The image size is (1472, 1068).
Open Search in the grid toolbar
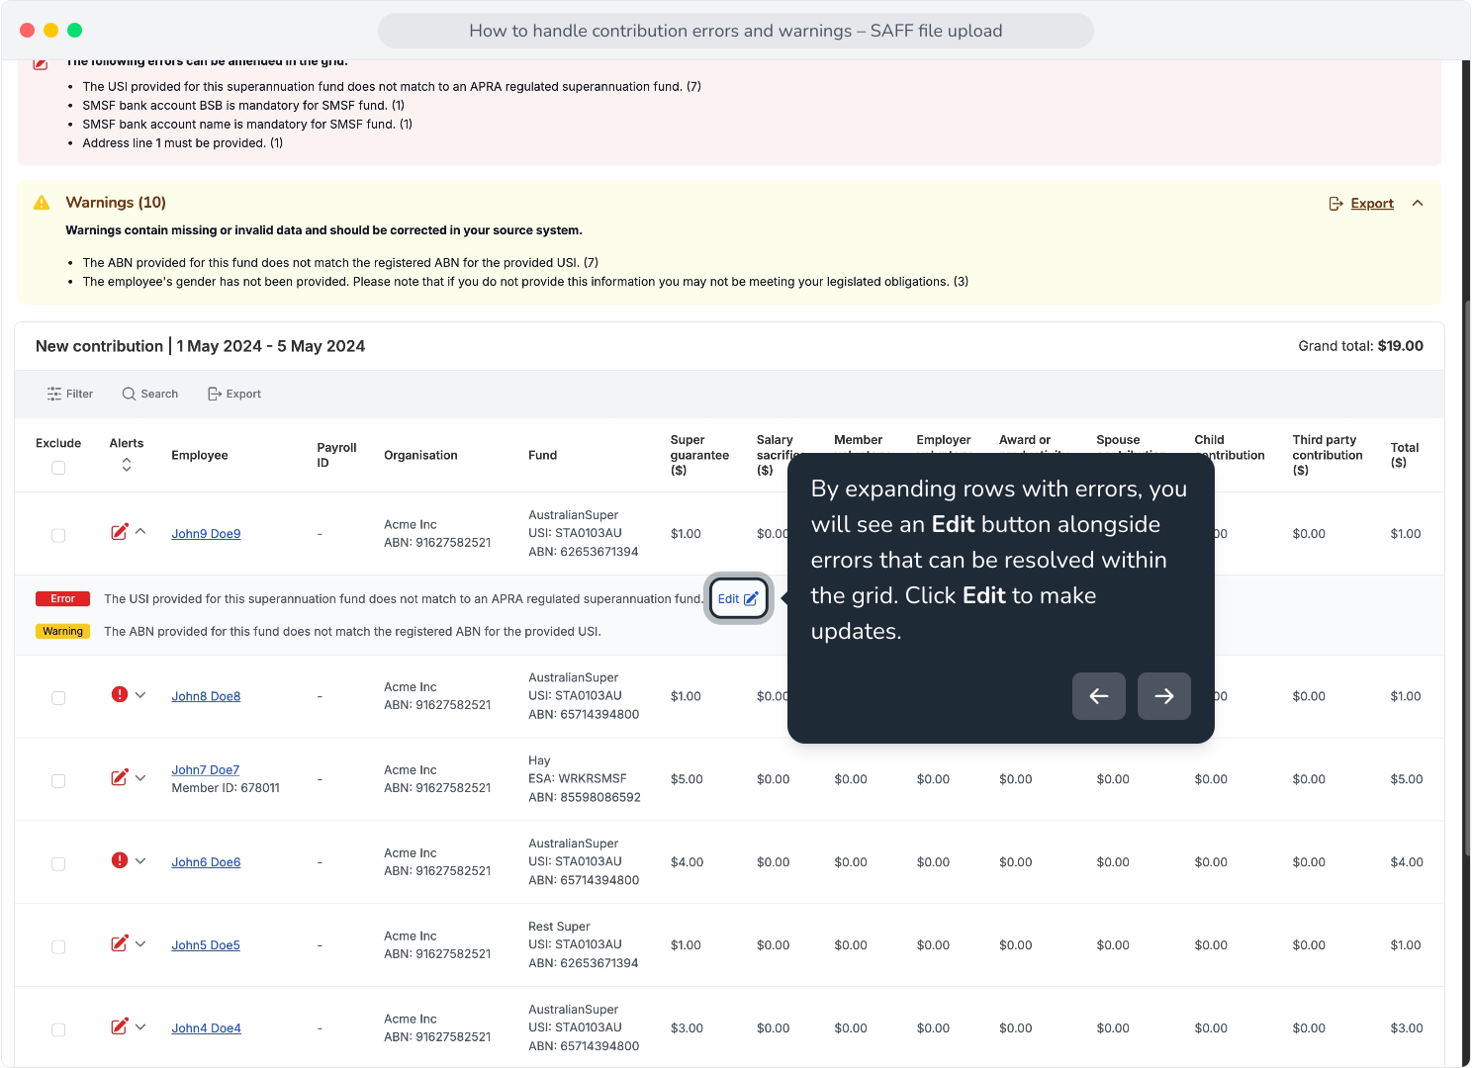click(x=150, y=394)
